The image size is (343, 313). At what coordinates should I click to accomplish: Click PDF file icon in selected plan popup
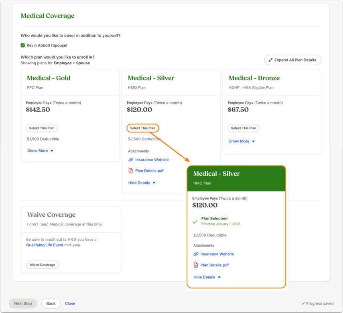[196, 265]
